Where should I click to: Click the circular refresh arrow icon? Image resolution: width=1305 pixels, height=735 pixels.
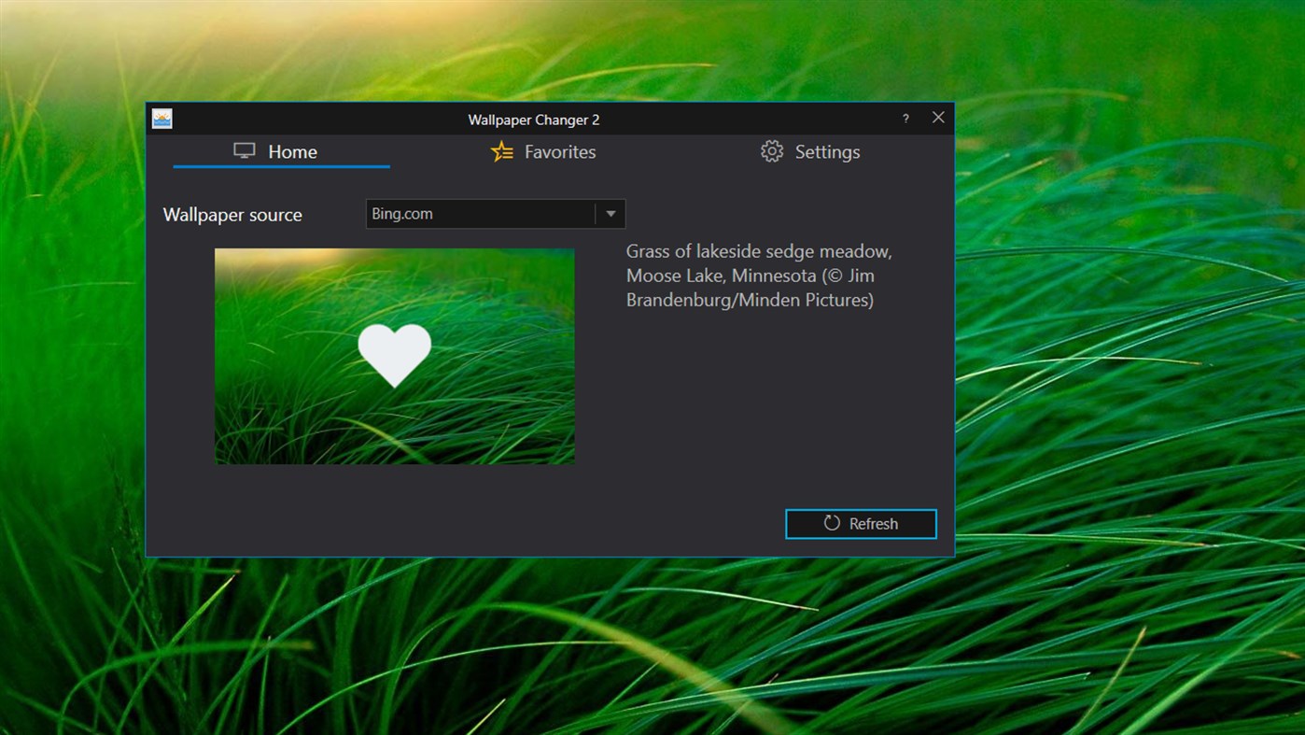pos(832,523)
